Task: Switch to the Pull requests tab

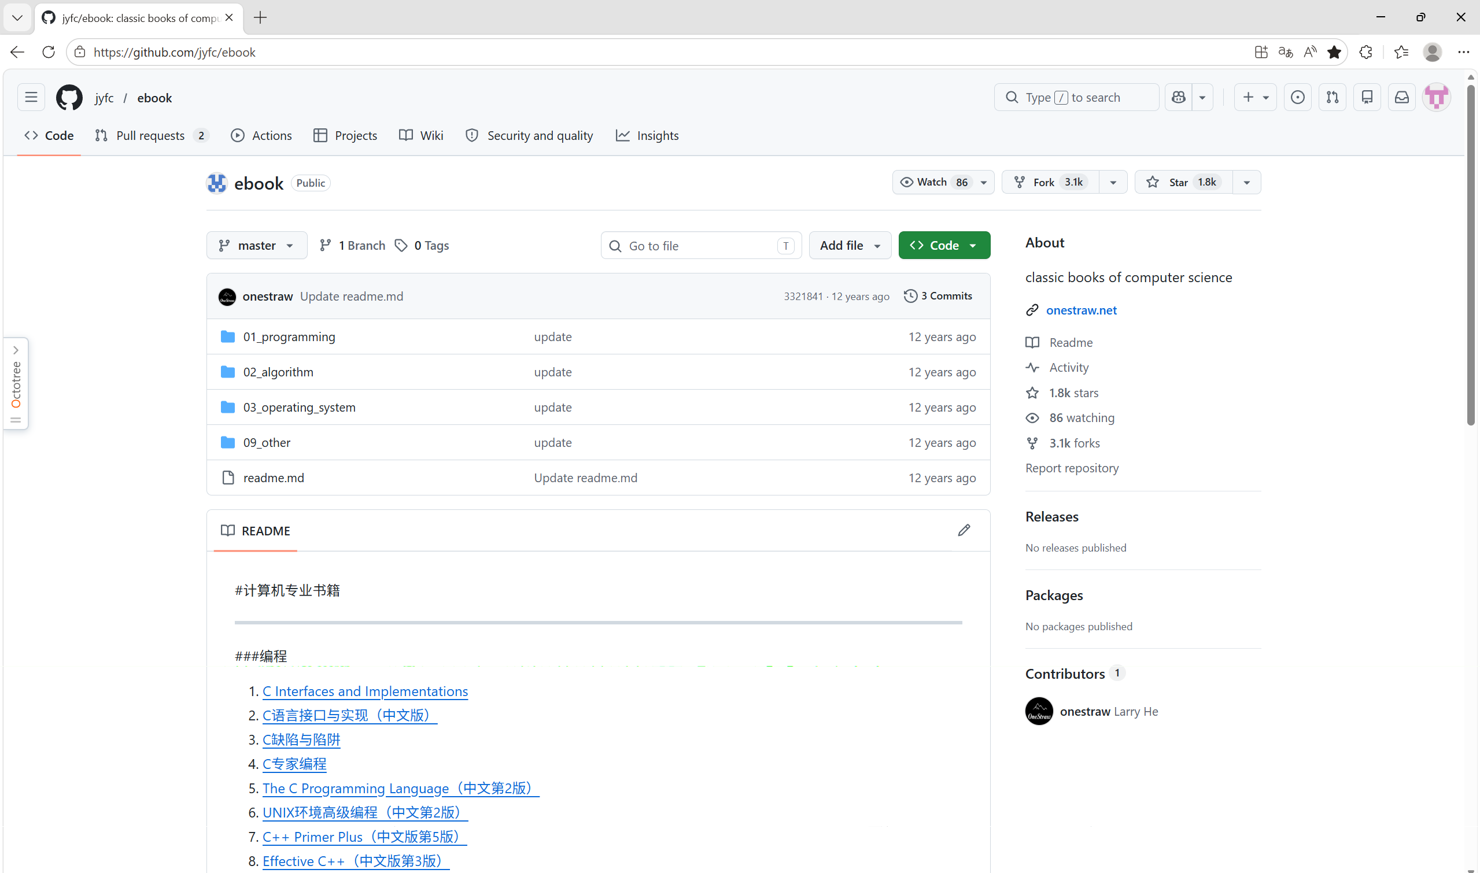Action: pos(152,136)
